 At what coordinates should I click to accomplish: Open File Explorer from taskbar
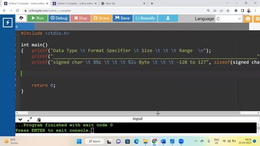point(145,142)
